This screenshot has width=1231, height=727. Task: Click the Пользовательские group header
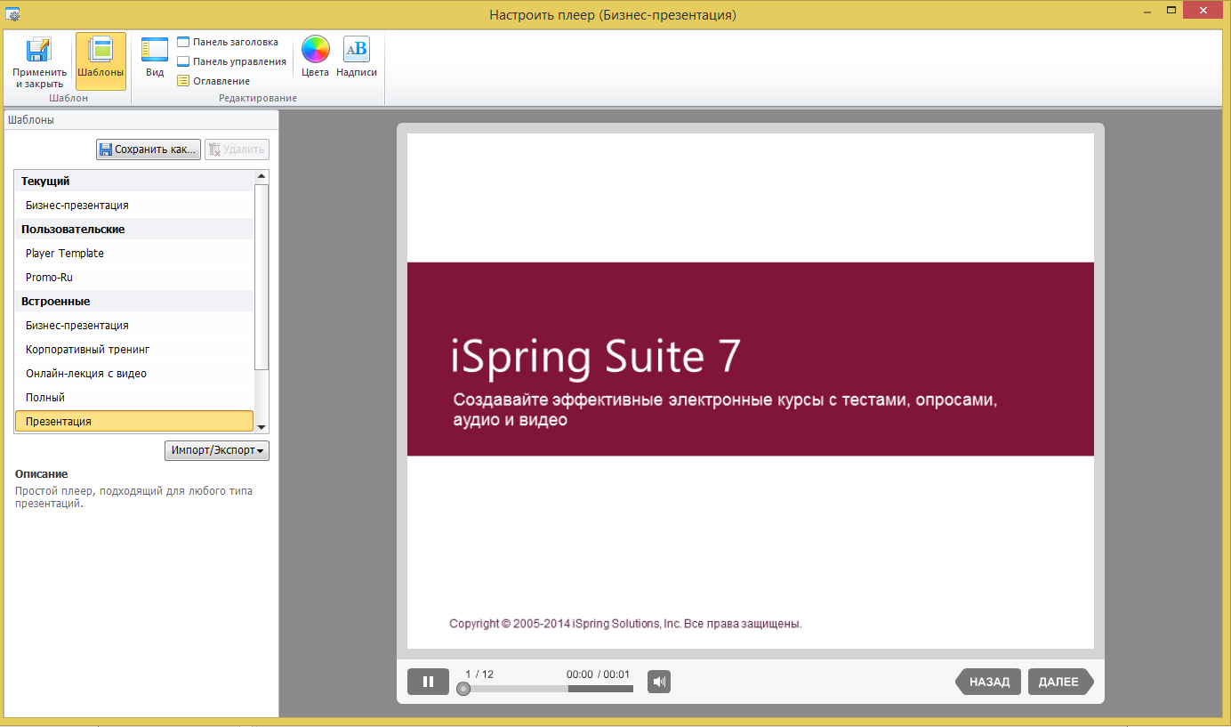click(x=134, y=230)
